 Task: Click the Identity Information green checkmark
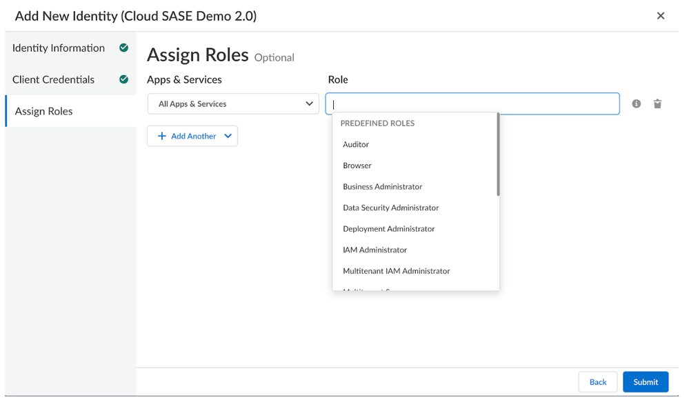[123, 48]
